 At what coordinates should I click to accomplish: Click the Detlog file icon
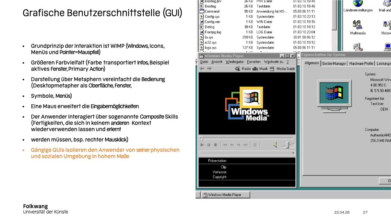click(202, 27)
